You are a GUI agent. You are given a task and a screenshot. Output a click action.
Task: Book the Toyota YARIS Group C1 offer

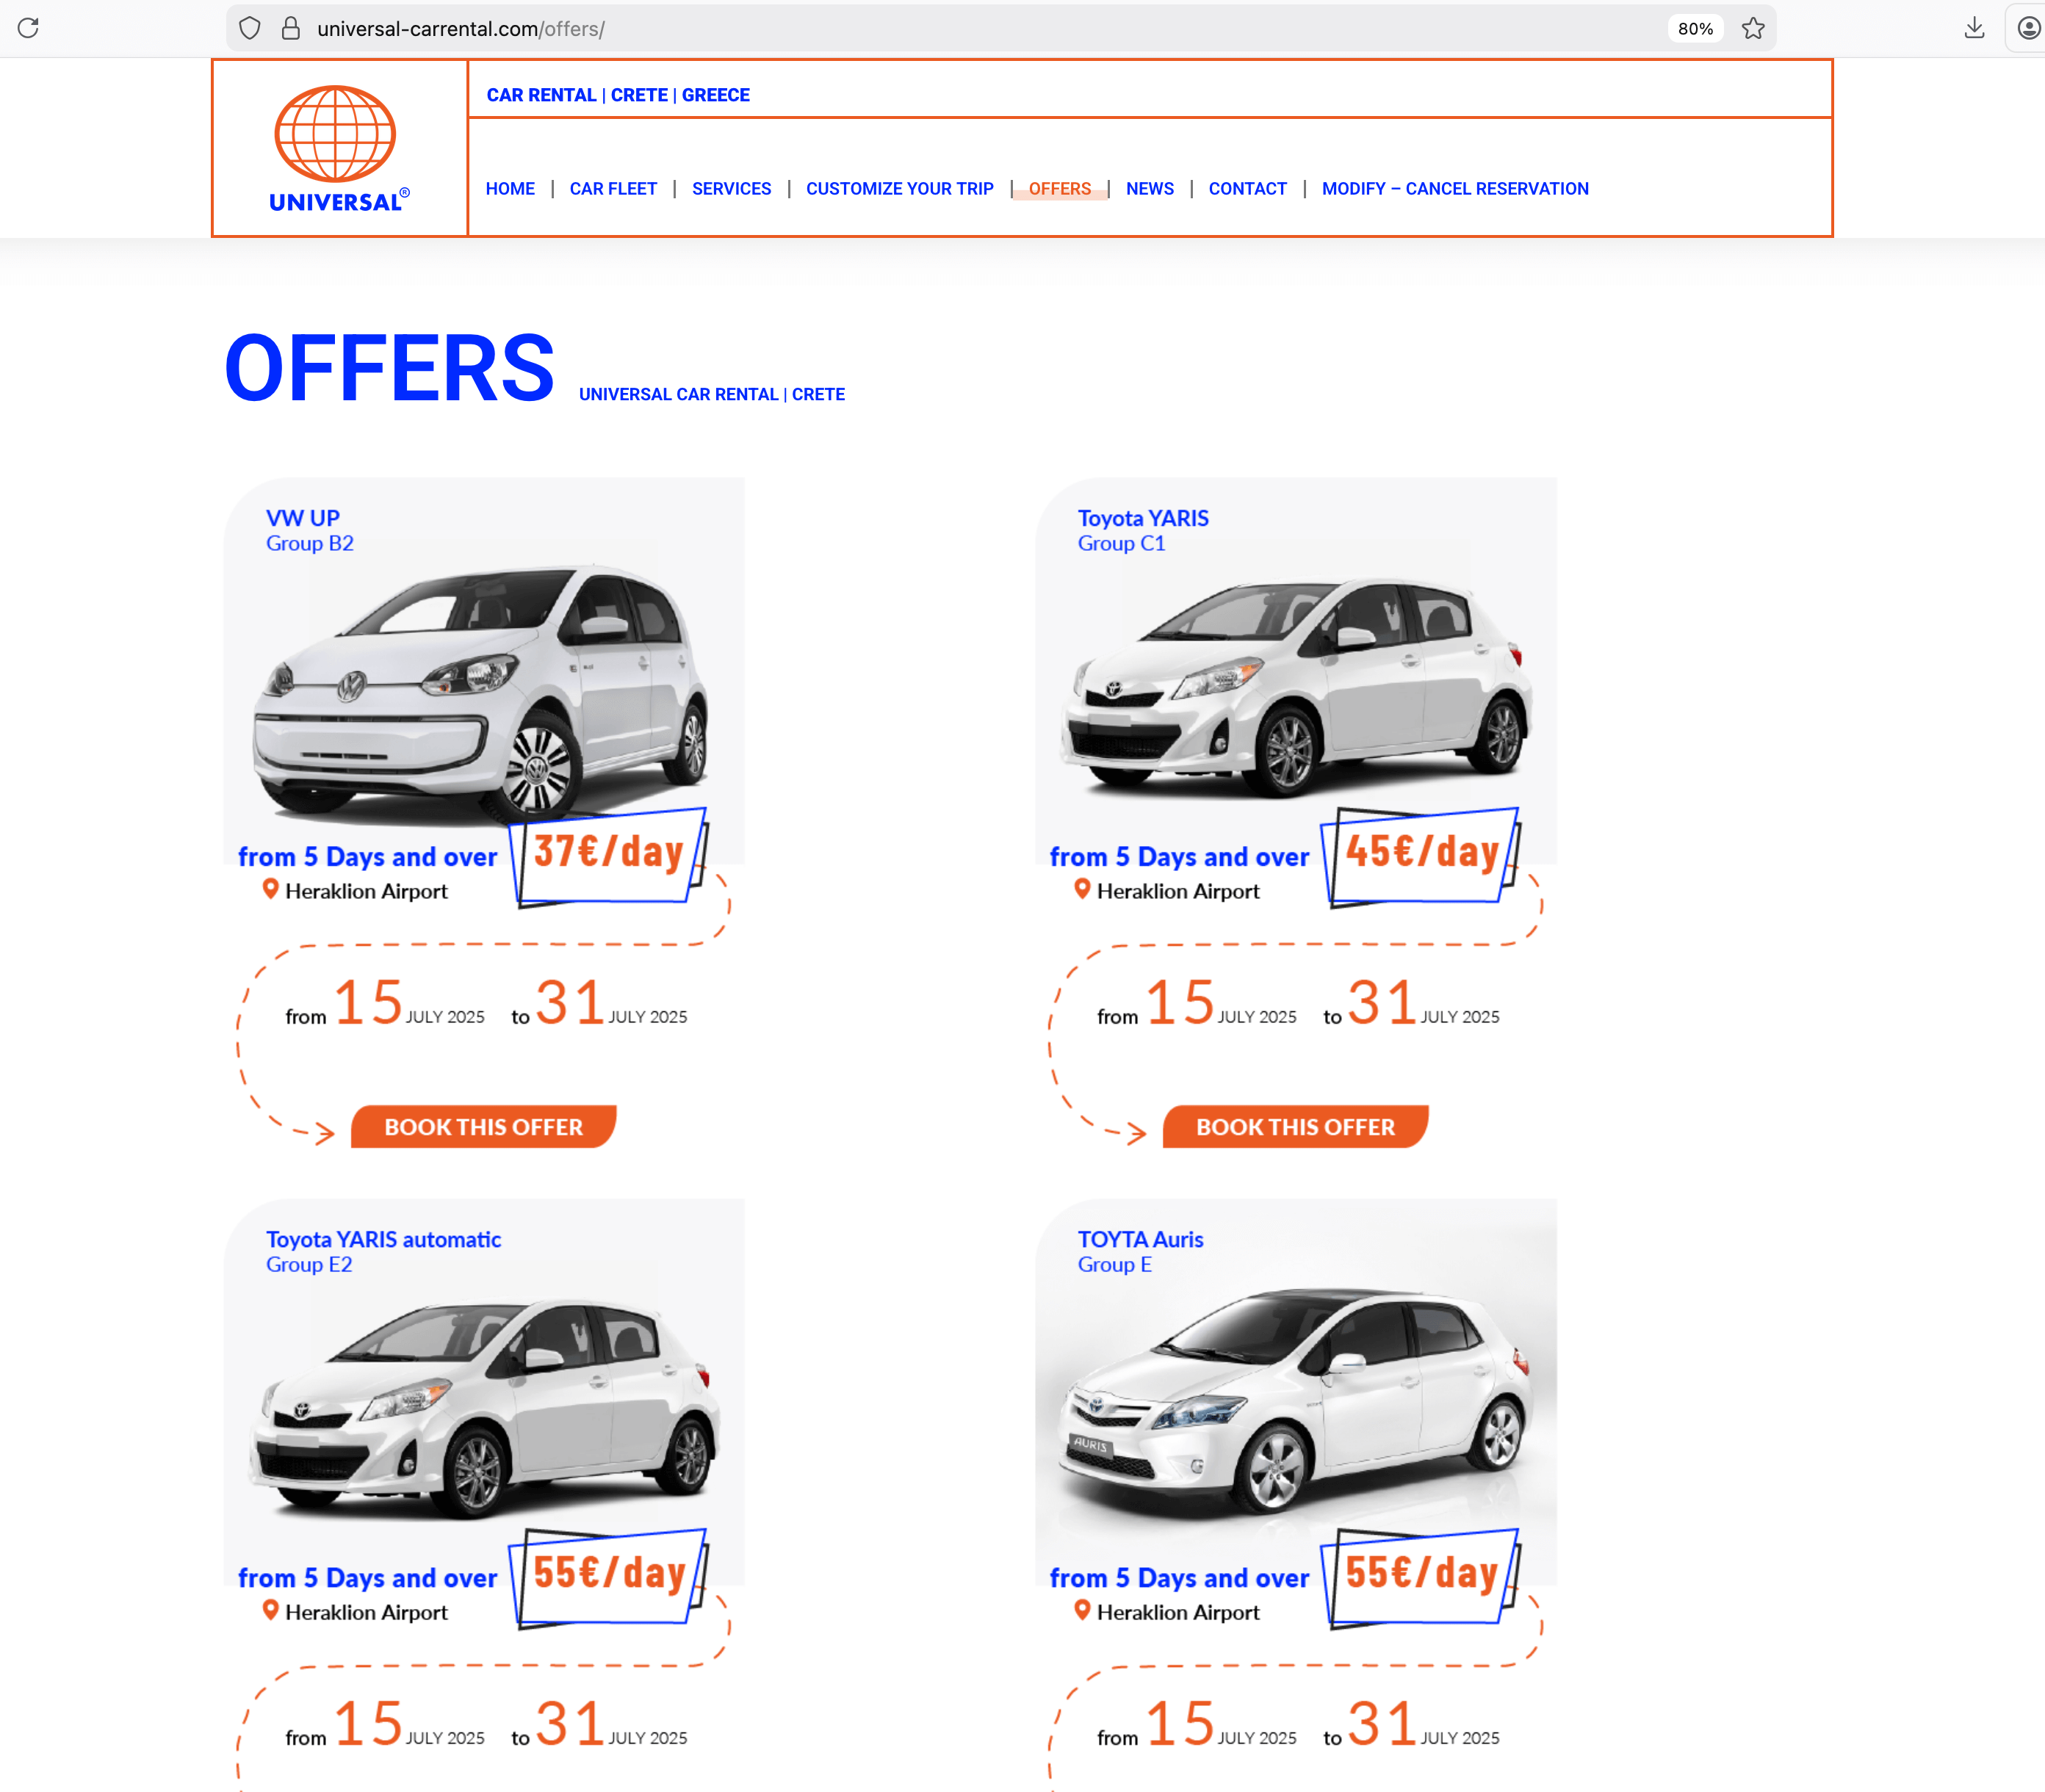pos(1296,1127)
